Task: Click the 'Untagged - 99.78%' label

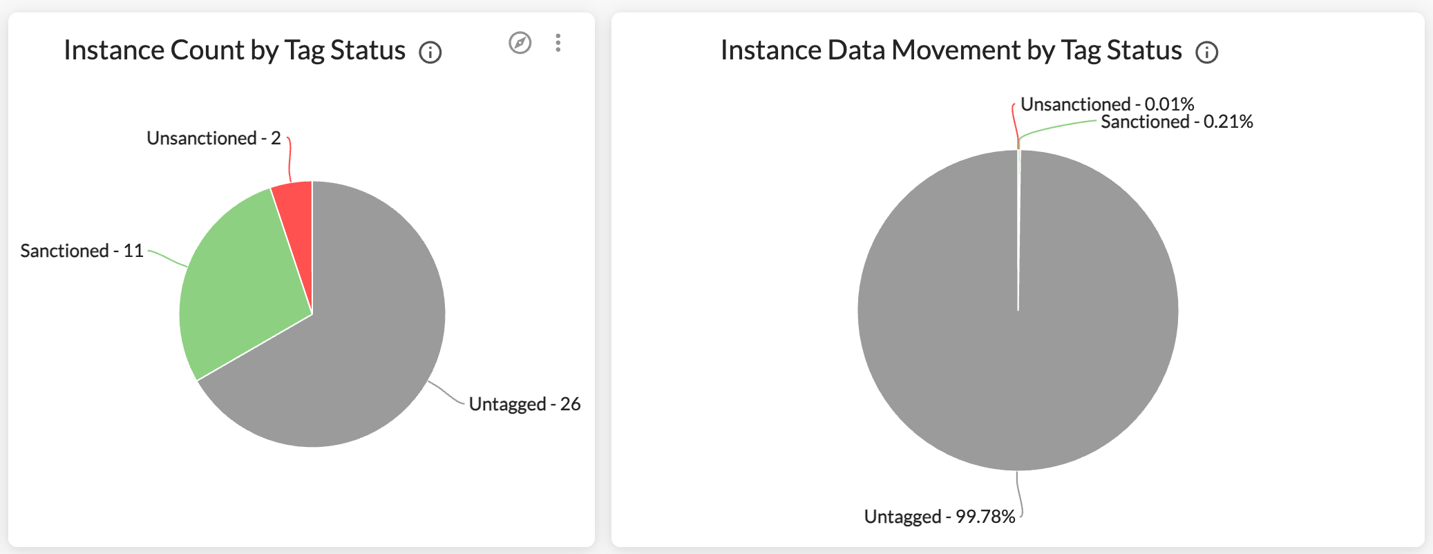Action: (940, 517)
